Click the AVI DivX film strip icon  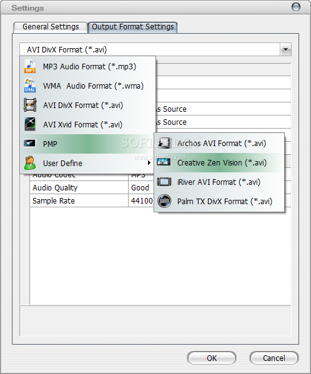pos(30,105)
